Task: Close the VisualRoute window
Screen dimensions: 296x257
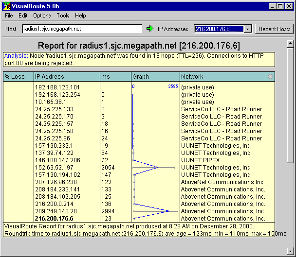Action: coord(289,6)
